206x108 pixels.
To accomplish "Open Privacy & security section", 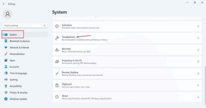I will 19,93.
